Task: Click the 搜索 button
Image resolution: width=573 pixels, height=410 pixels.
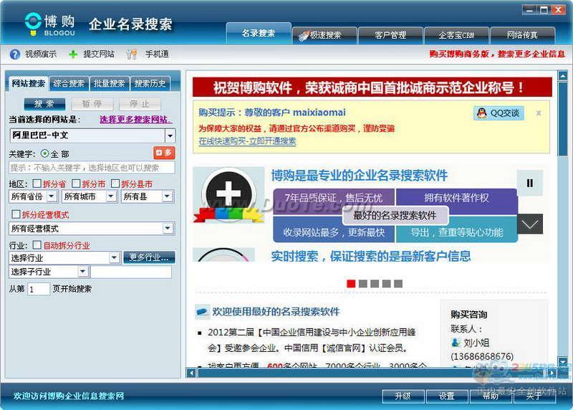Action: pos(44,104)
